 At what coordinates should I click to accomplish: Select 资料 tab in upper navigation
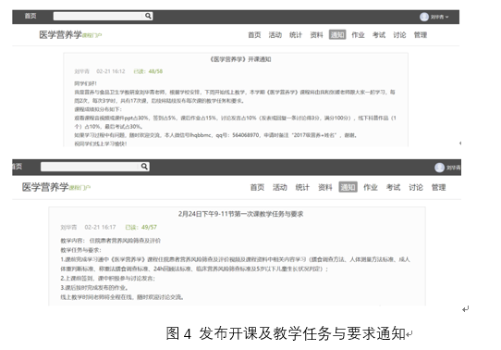[316, 35]
